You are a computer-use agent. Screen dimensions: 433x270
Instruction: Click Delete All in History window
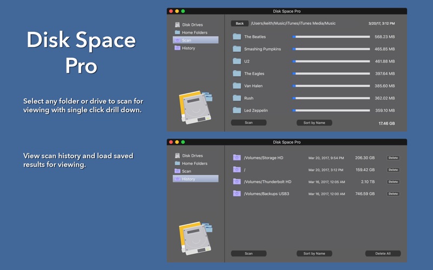(x=383, y=253)
